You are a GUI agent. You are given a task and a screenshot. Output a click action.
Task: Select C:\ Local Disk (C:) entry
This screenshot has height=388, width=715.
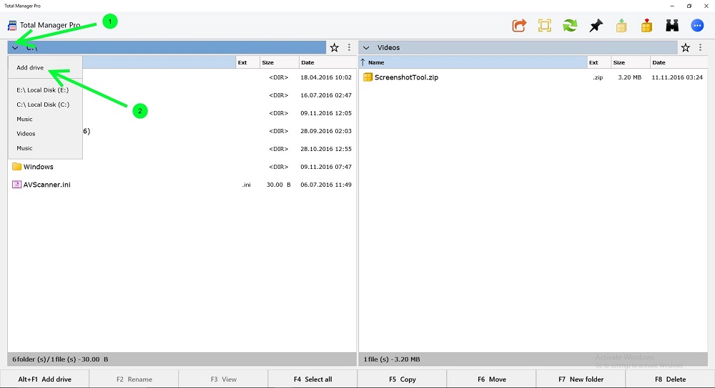[x=44, y=105]
